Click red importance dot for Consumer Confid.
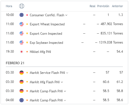 pyautogui.click(x=27, y=15)
